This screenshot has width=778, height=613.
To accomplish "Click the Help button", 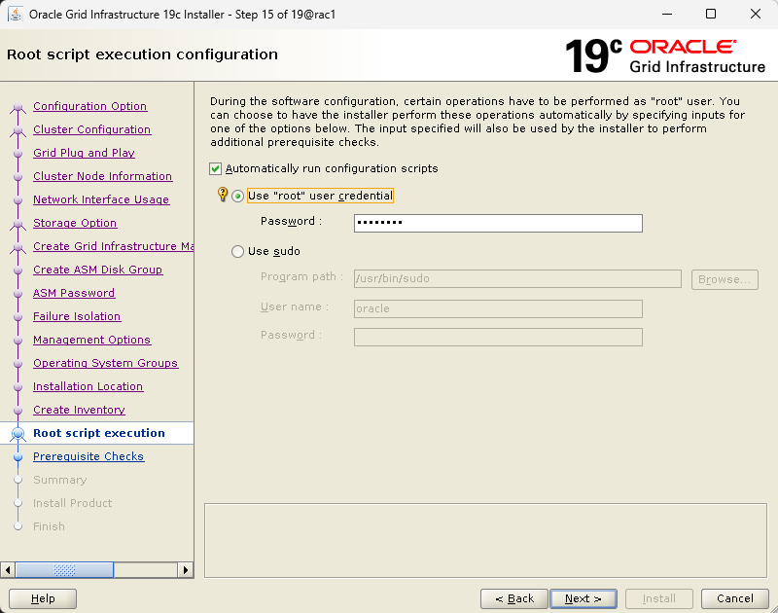I will [43, 598].
